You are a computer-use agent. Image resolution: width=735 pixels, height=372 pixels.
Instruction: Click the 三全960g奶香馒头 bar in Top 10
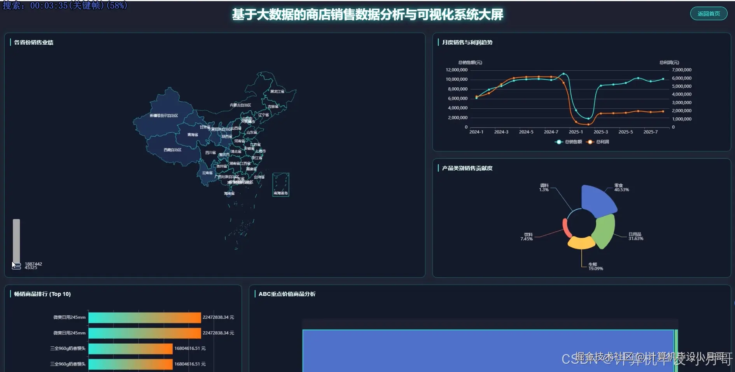pos(130,348)
